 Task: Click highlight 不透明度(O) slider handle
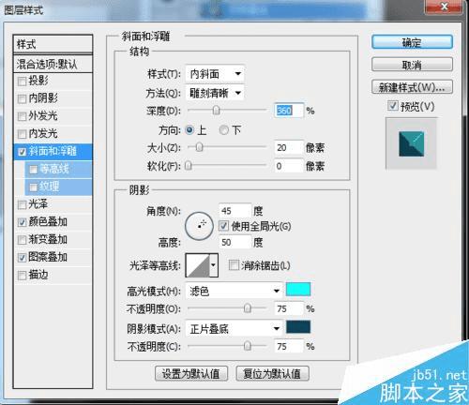tap(248, 308)
